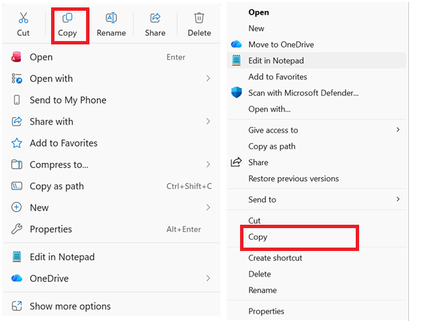
Task: Select Compress to... in the new menu
Action: 111,164
